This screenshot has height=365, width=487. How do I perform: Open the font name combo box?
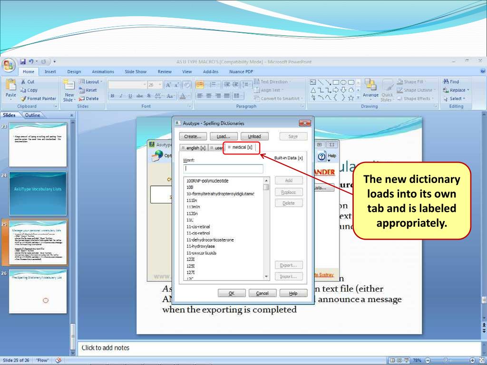click(127, 85)
